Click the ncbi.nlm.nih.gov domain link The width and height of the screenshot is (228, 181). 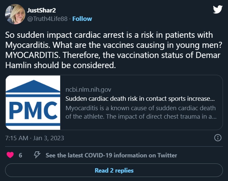88,90
